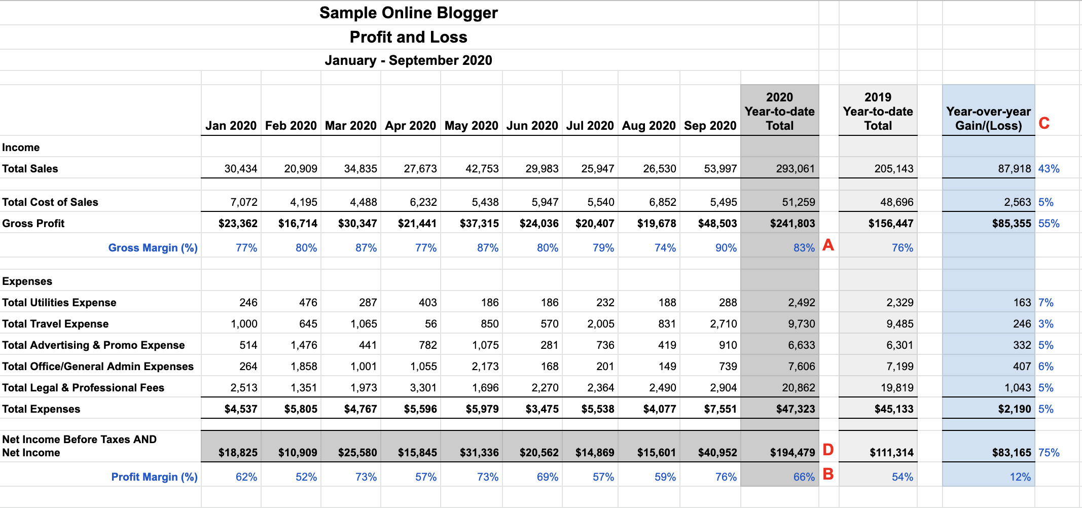1082x508 pixels.
Task: Click the 'Profit and Loss' heading
Action: click(x=409, y=37)
